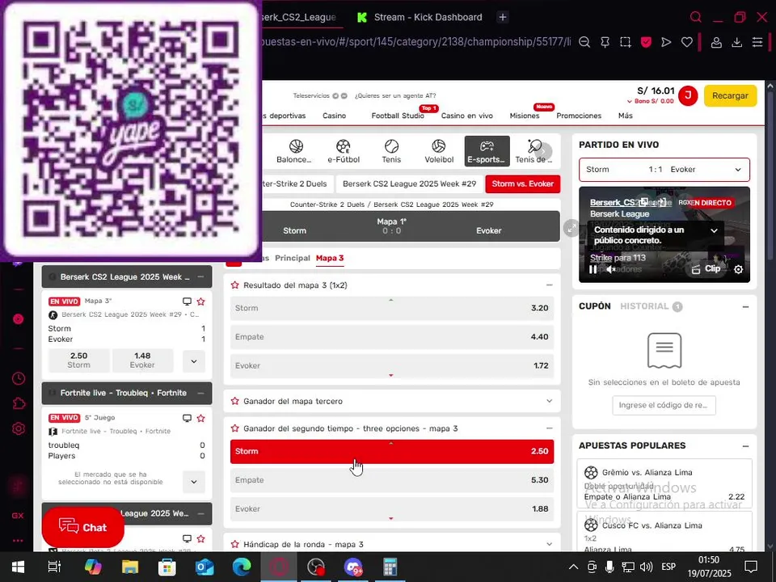Open the GX corner icon in sidebar

pyautogui.click(x=18, y=516)
